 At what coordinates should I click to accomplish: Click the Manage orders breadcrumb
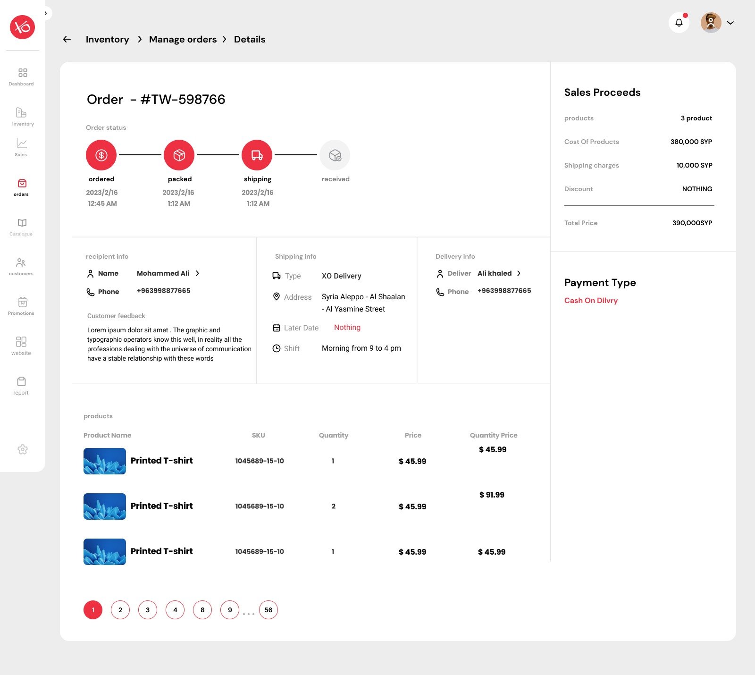coord(183,39)
